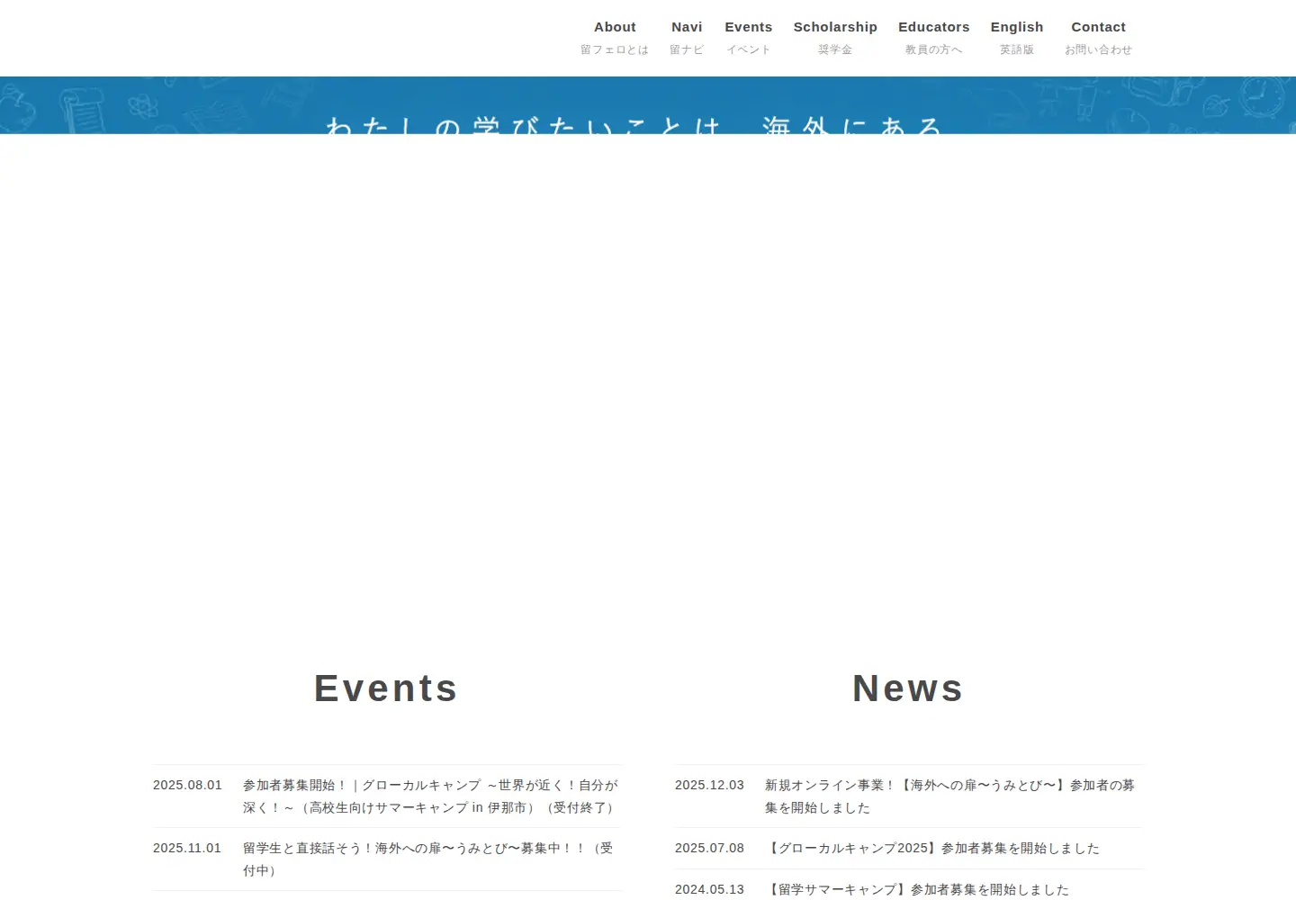
Task: Open the 新規オンライン事業 news article
Action: 950,796
